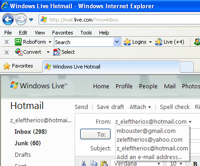The width and height of the screenshot is (200, 166).
Task: Click the Live (+4) login button
Action: point(170,42)
